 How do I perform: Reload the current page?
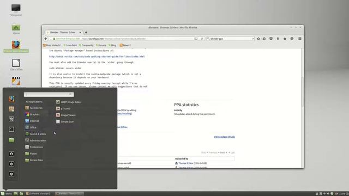202,39
